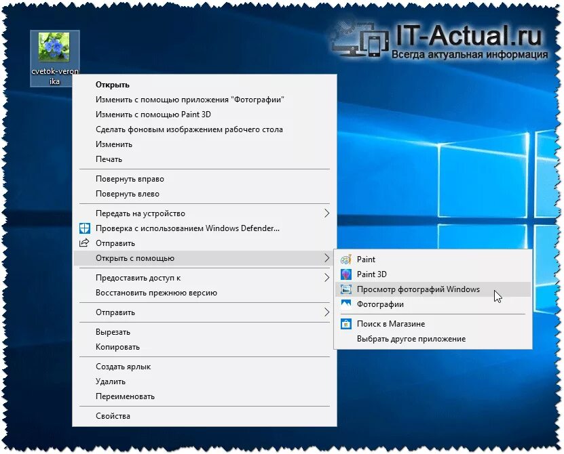The width and height of the screenshot is (564, 454).
Task: Open the image with Paint
Action: 433,259
